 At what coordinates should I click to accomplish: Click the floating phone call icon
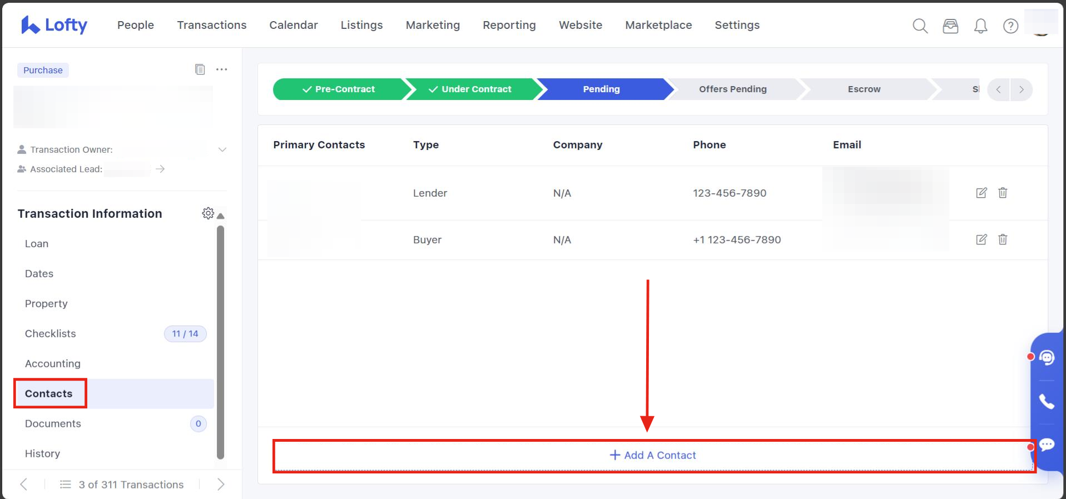[1047, 401]
